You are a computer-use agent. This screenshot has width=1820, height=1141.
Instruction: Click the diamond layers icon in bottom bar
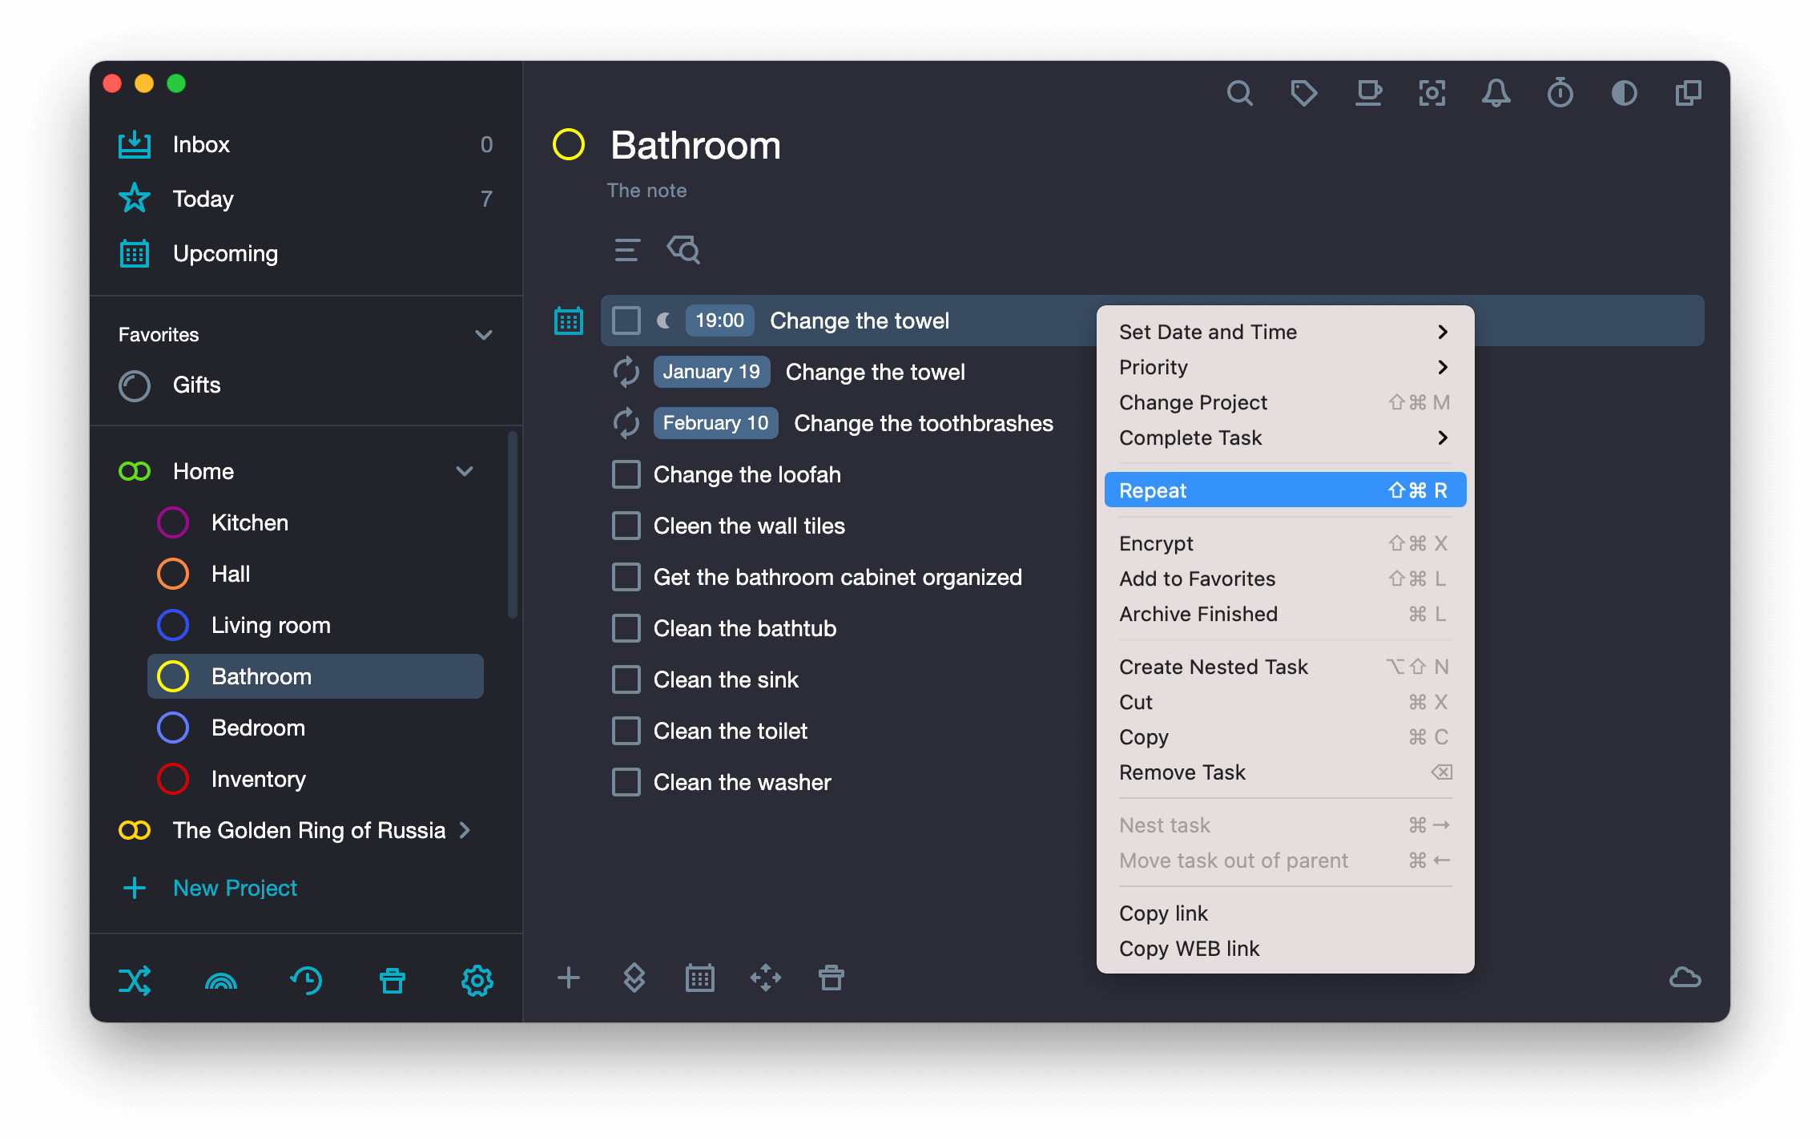click(x=634, y=978)
